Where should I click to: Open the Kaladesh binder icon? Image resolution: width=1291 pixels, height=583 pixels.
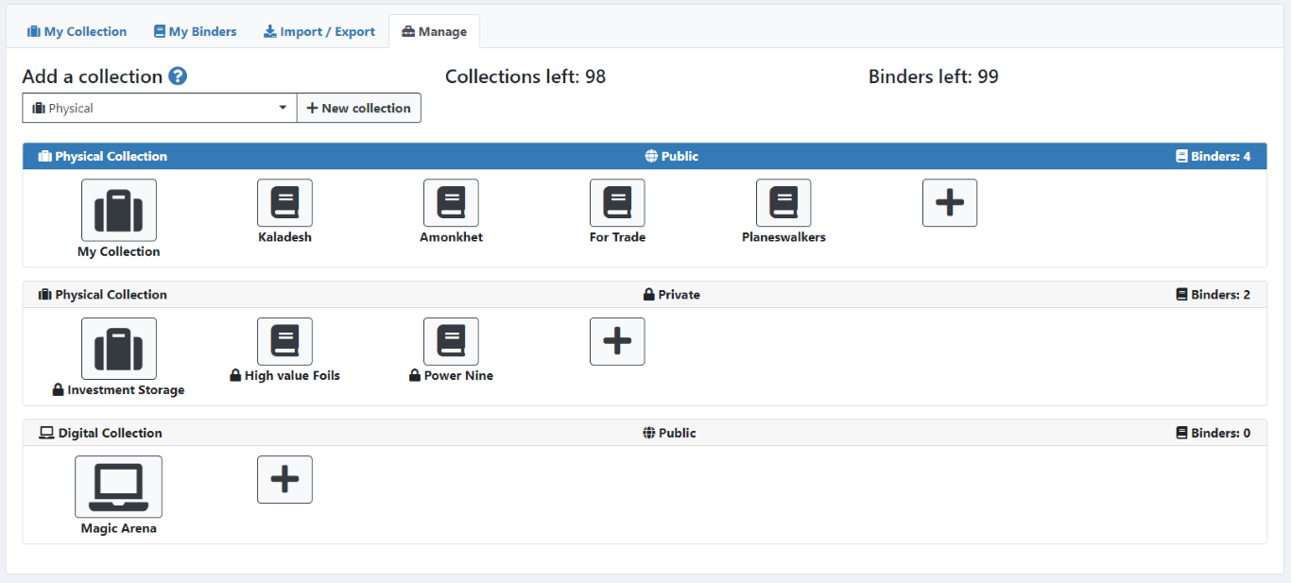[284, 203]
